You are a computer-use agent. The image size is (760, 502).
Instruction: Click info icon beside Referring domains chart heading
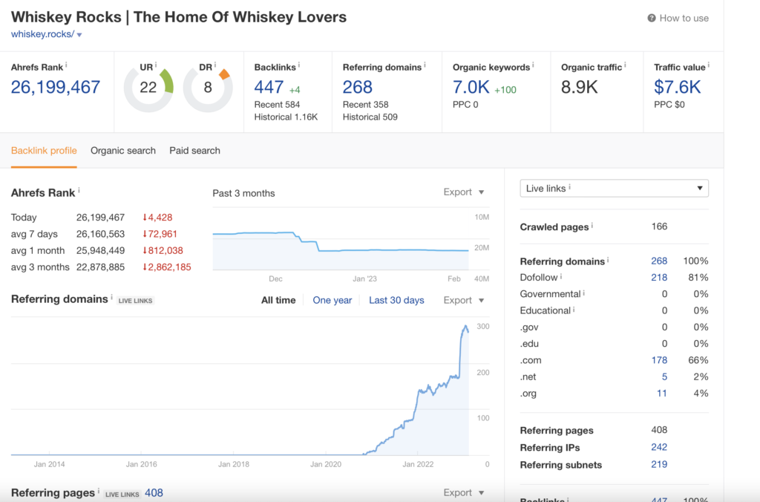(111, 297)
